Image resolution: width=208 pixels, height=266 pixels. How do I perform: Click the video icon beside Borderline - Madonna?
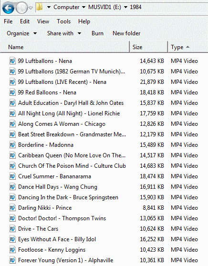[12, 145]
